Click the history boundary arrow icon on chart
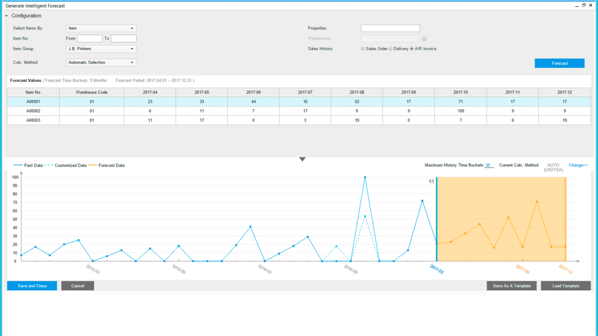Viewport: 598px width, 336px height. (x=431, y=181)
